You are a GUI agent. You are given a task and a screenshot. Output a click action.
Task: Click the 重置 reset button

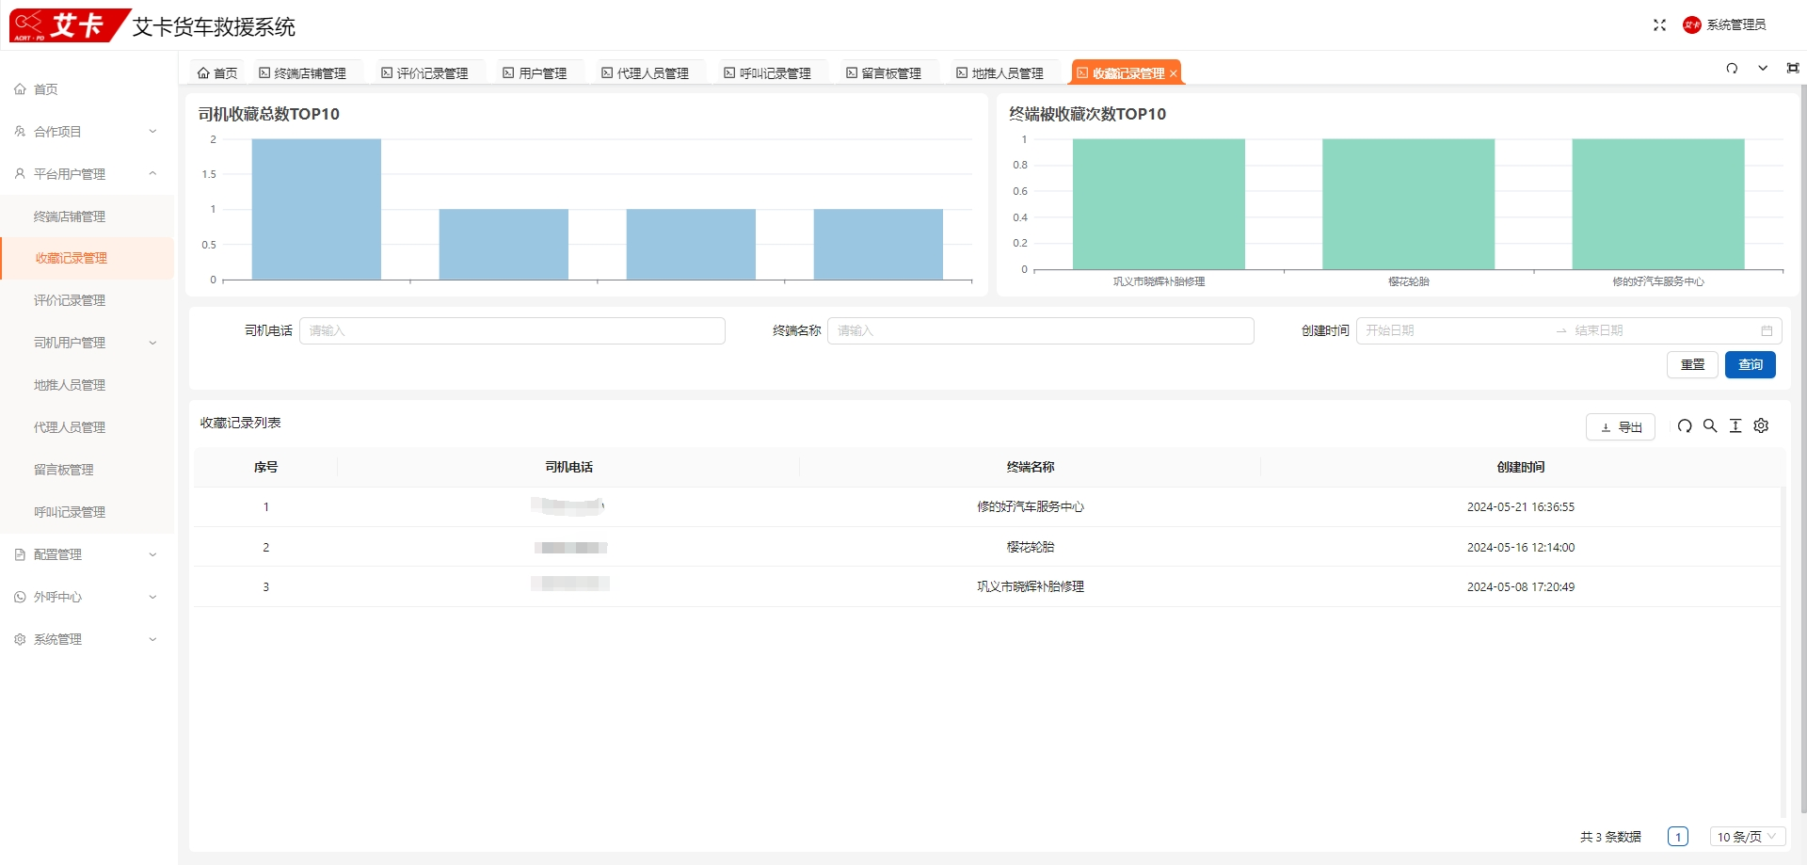pyautogui.click(x=1692, y=364)
